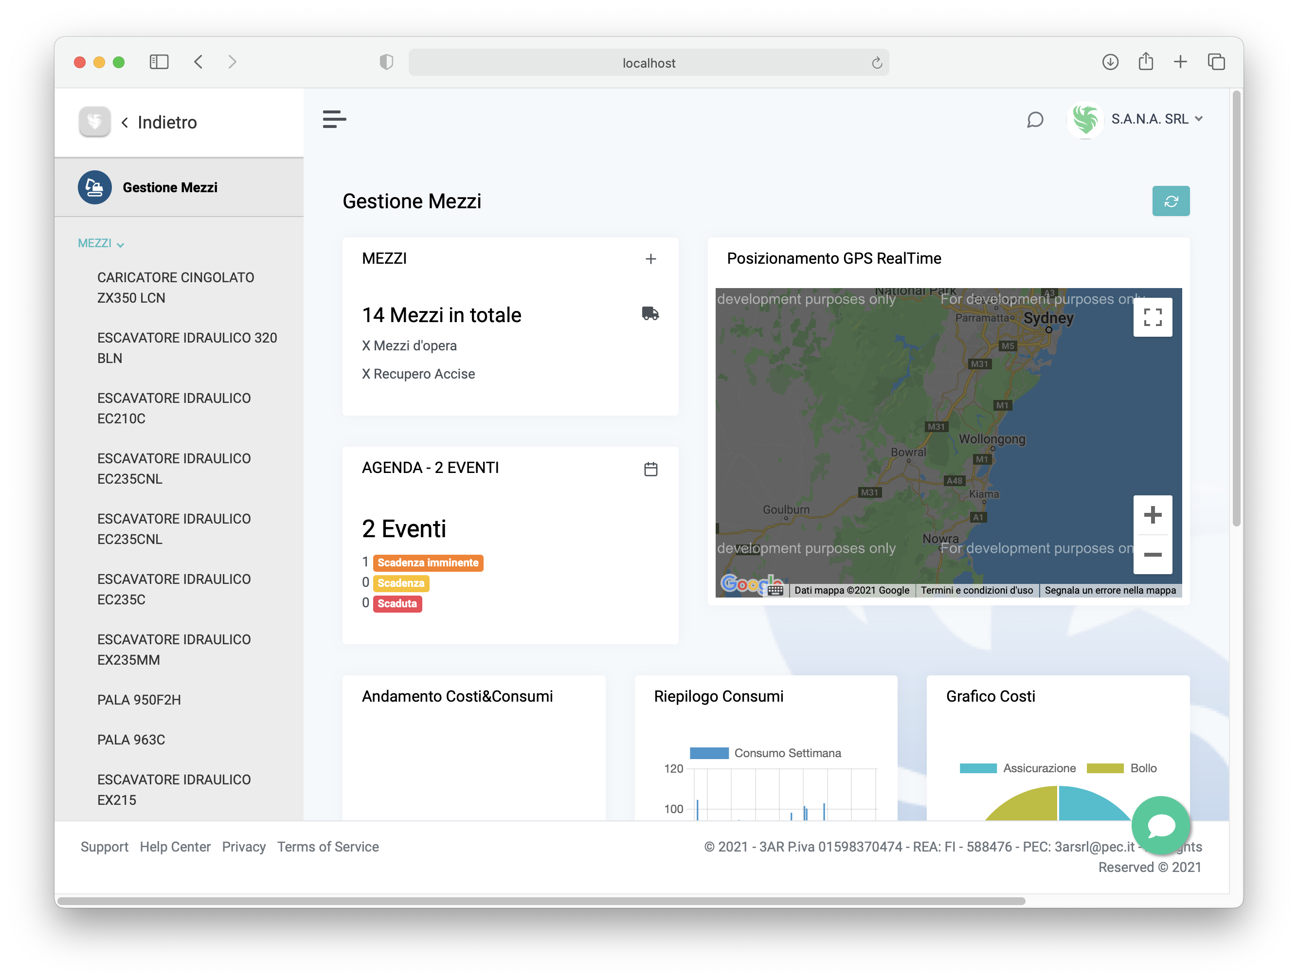Screen dimensions: 1298x980
Task: Click the vertical page scrollbar
Action: tap(1236, 308)
